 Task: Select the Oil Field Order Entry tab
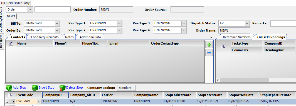16,3
